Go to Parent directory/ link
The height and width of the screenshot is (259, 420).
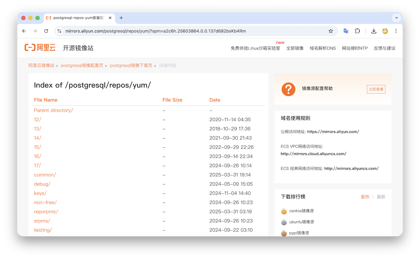pos(53,110)
